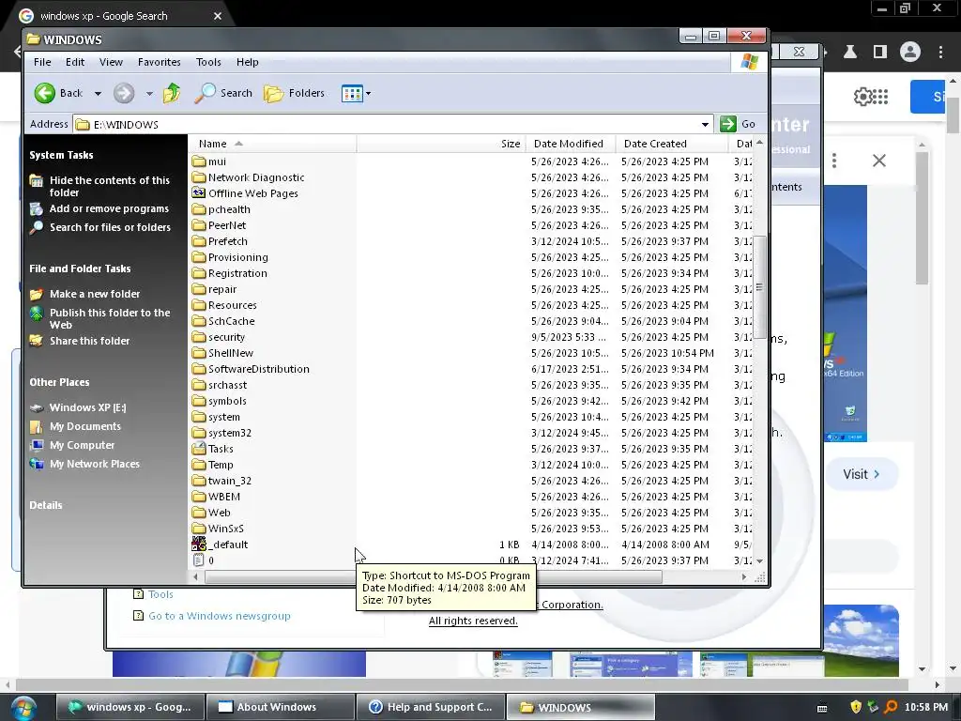Click the horizontal scrollbar thumb in file list
The height and width of the screenshot is (721, 961).
click(434, 577)
